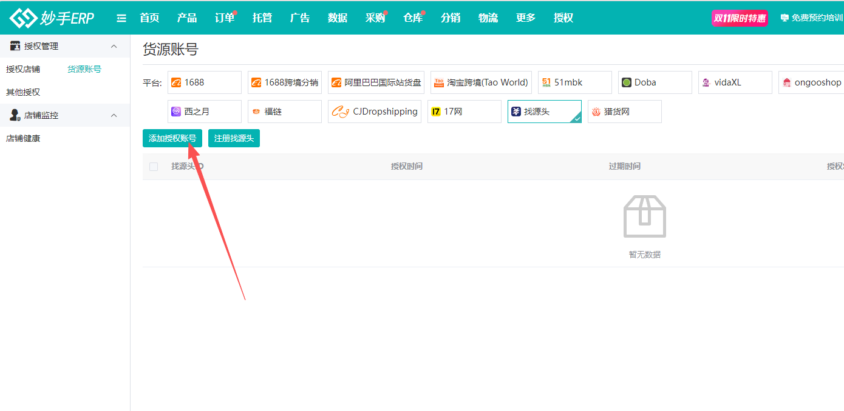Select the 福链 platform

[285, 112]
